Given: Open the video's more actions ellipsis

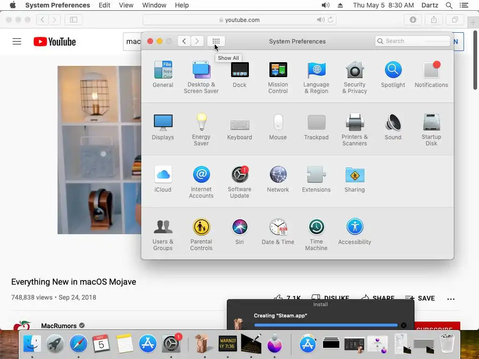Looking at the screenshot, I should (x=451, y=299).
